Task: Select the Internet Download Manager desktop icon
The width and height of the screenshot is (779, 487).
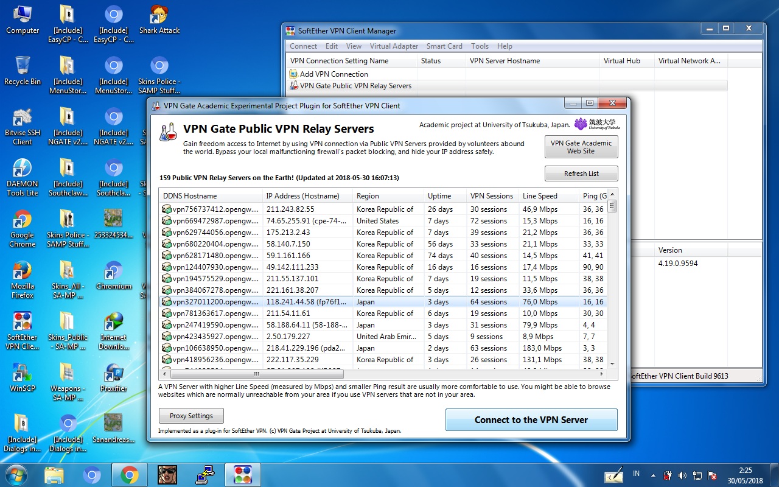Action: click(114, 331)
